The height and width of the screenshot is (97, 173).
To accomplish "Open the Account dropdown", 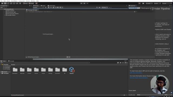I will 149,4.
